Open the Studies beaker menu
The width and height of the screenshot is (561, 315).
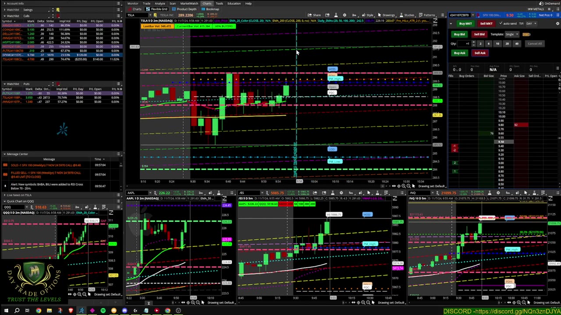pos(407,15)
